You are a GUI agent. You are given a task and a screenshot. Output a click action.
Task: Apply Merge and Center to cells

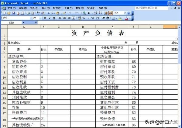(74, 18)
